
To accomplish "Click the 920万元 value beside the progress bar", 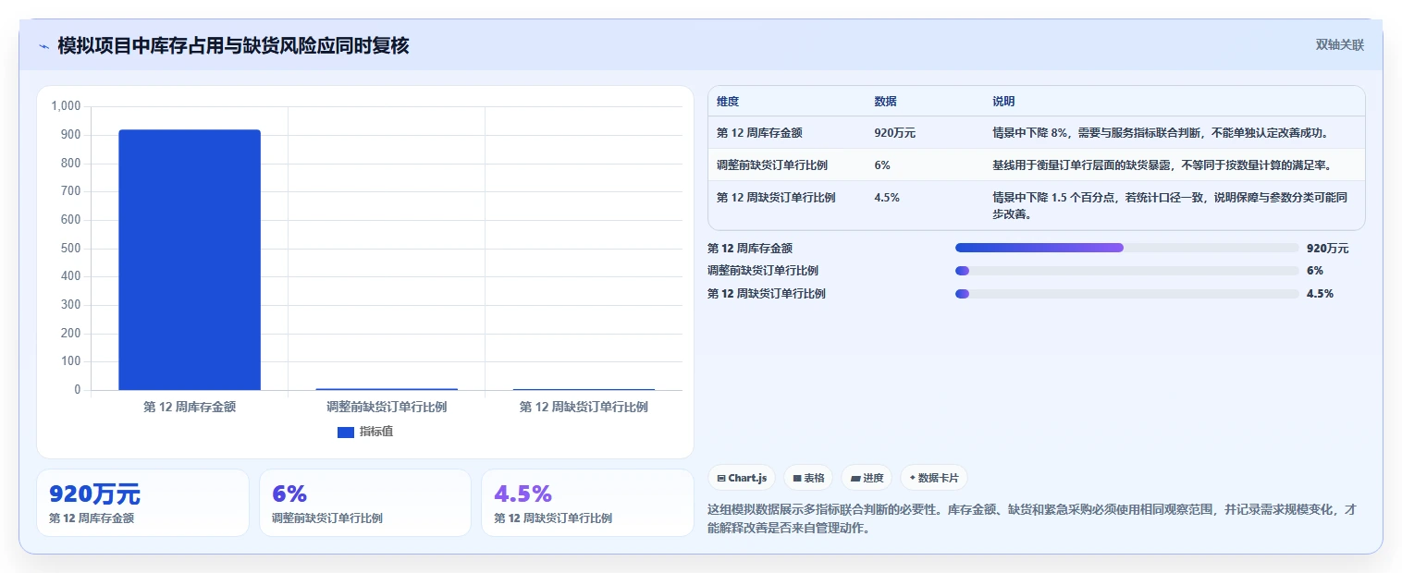I will pyautogui.click(x=1327, y=249).
